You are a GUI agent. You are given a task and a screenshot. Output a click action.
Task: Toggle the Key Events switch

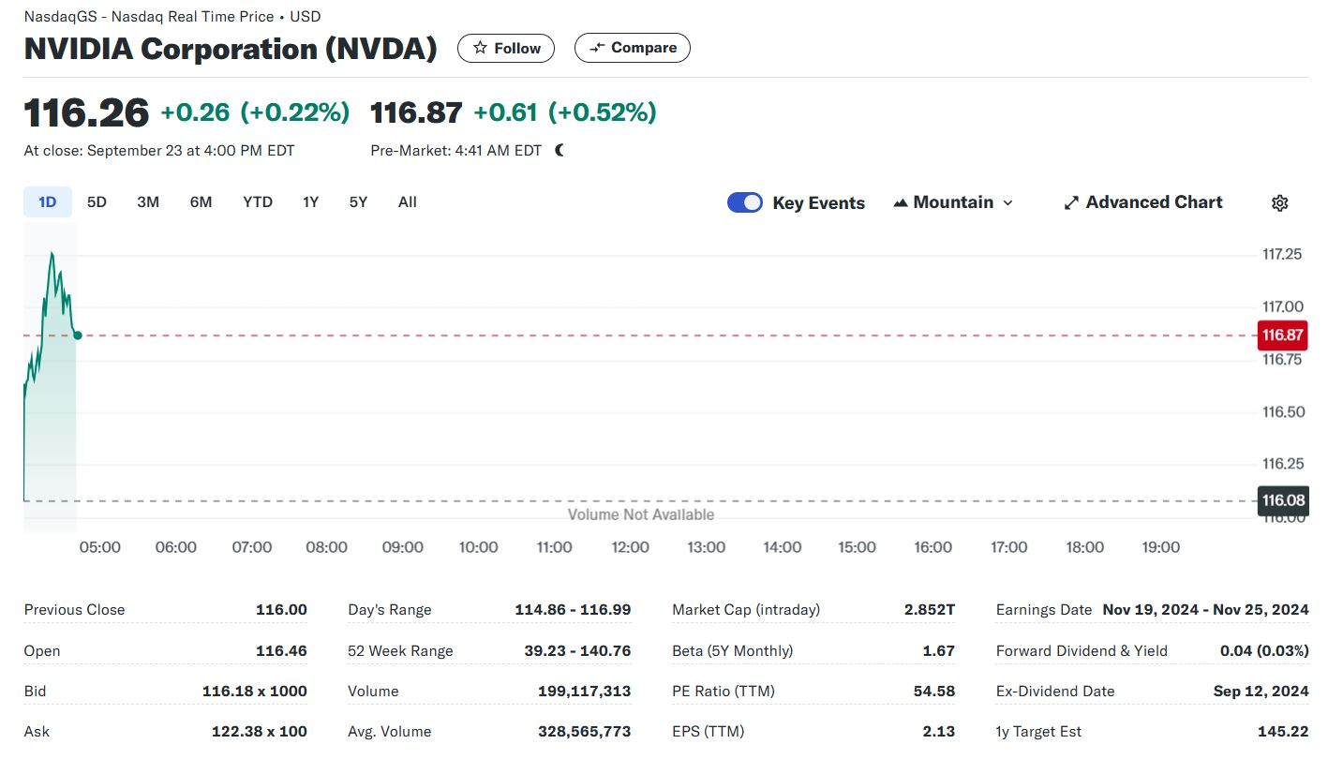(745, 202)
